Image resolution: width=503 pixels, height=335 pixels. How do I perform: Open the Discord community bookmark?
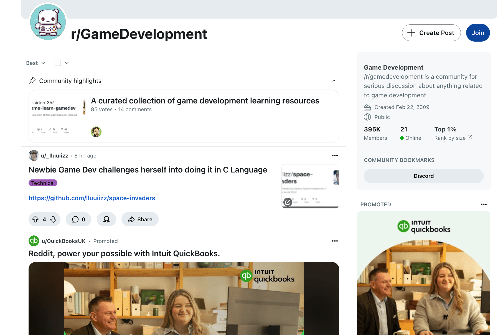[423, 176]
